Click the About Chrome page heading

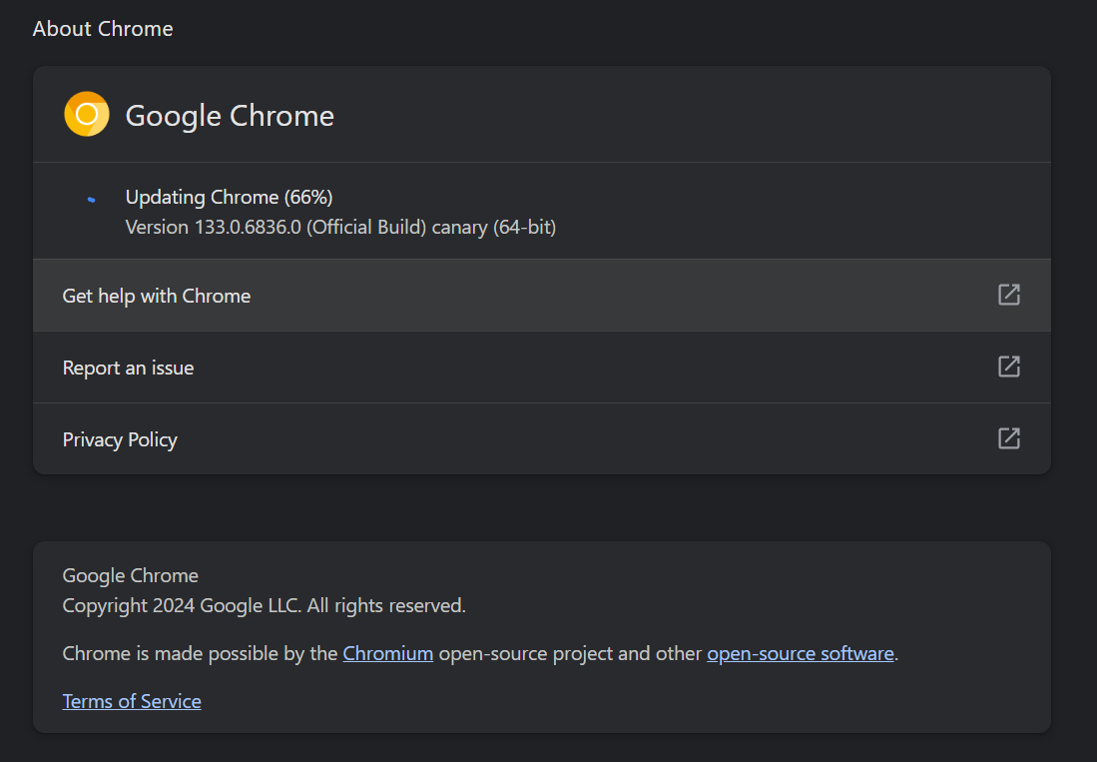103,29
